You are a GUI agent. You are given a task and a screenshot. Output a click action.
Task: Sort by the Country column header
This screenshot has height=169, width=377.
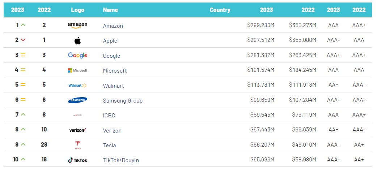pyautogui.click(x=220, y=10)
